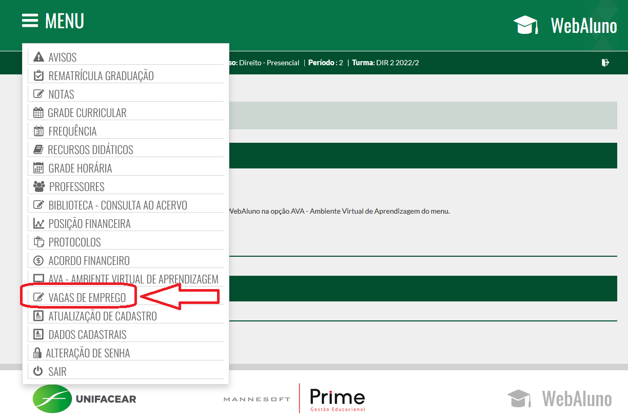Click the padlock icon for Alteração de Senha

(37, 353)
